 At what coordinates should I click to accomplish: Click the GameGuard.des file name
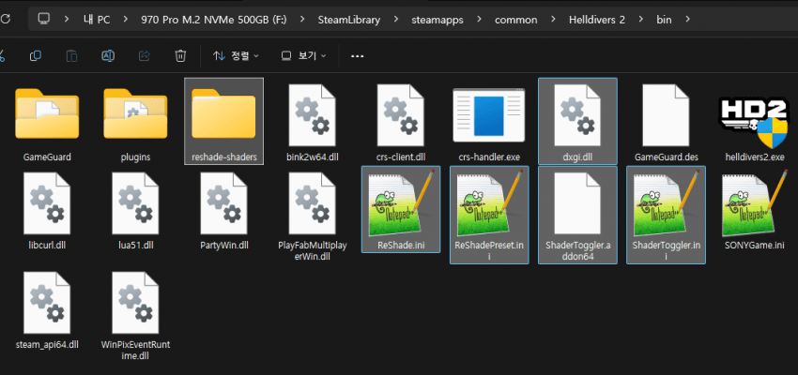(x=667, y=157)
